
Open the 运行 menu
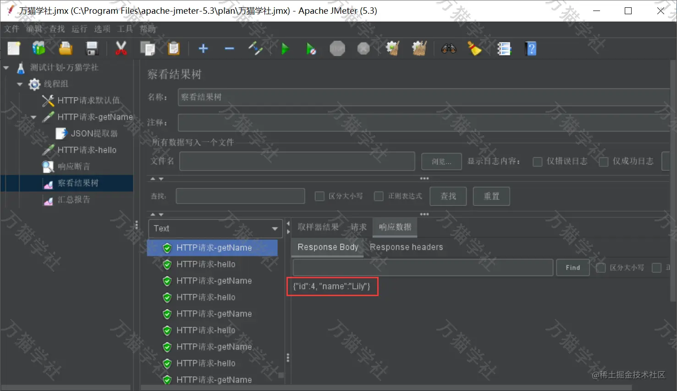point(79,29)
